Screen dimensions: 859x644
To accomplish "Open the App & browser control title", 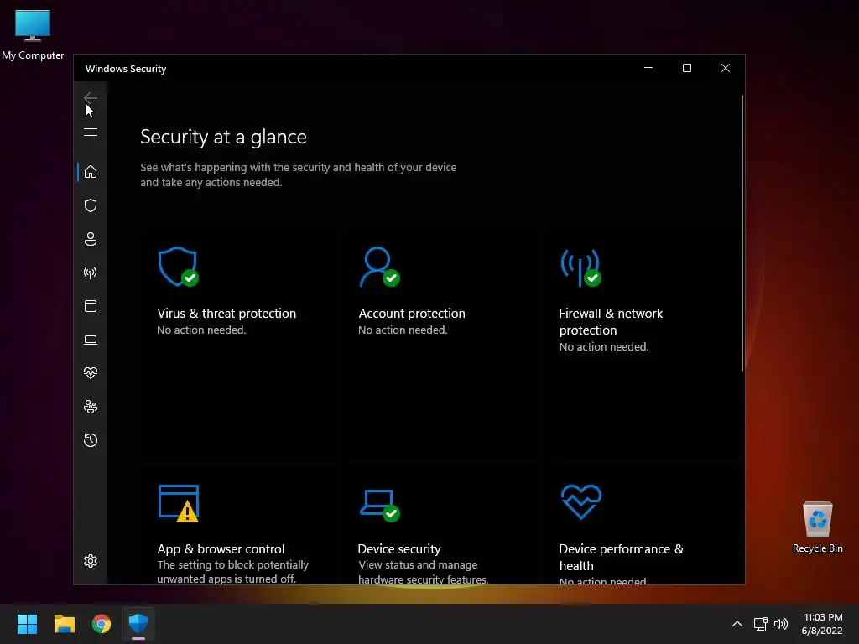I will pos(221,549).
